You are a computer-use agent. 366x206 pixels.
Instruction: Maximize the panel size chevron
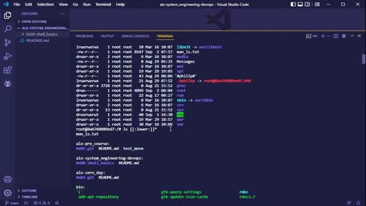click(352, 36)
